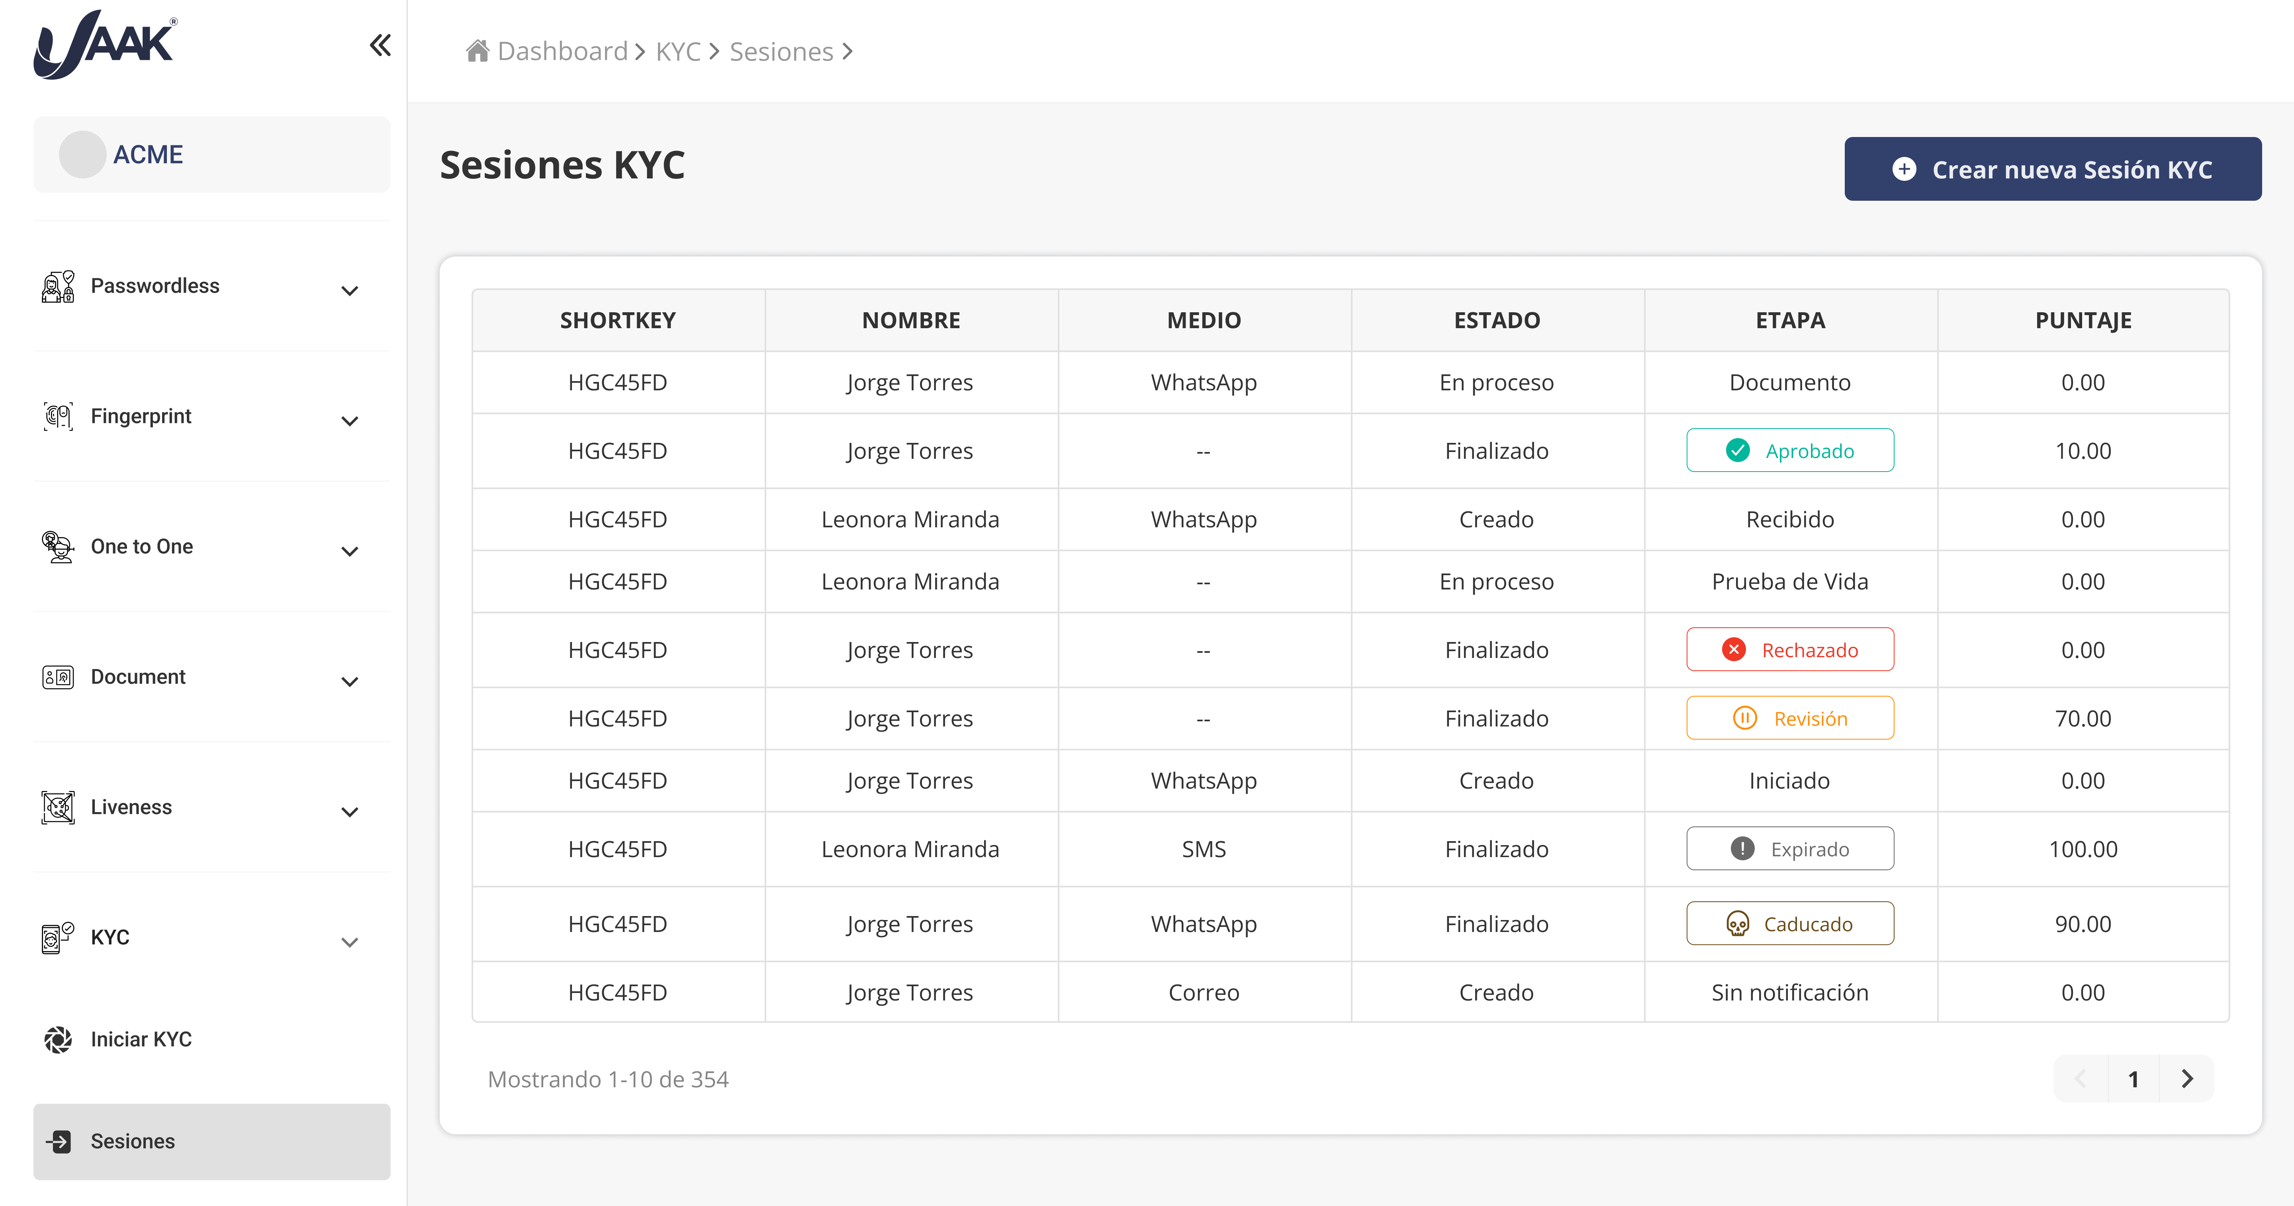
Task: Go to next page of sessions
Action: tap(2186, 1079)
